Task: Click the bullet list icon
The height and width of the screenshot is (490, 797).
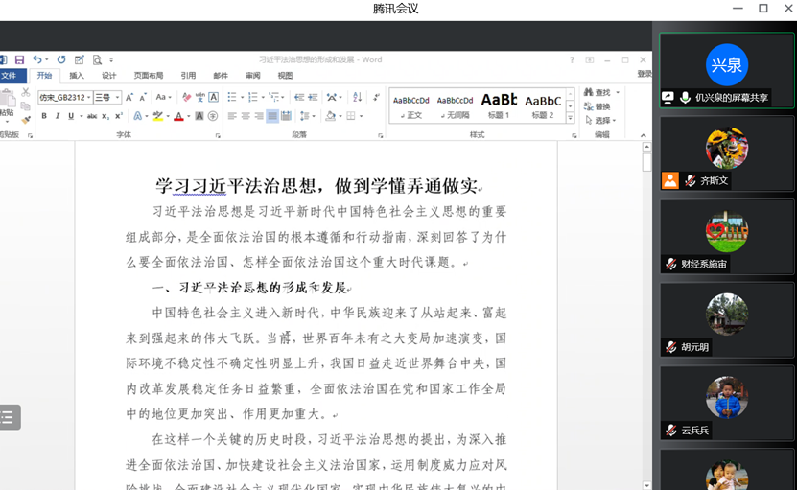Action: tap(231, 97)
